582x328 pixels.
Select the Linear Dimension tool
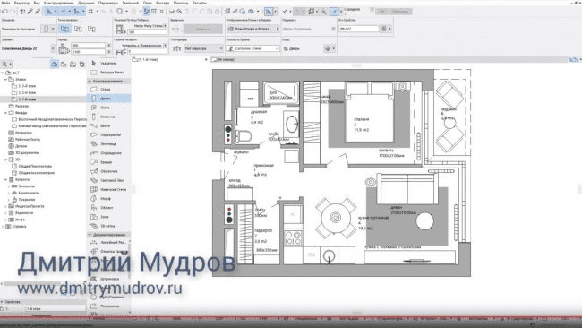click(x=108, y=242)
